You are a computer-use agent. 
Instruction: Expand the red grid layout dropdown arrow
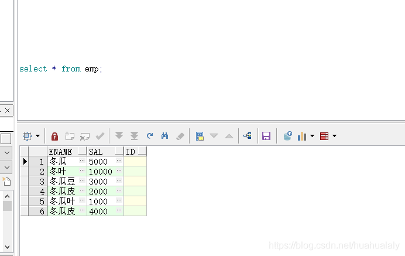click(x=335, y=136)
